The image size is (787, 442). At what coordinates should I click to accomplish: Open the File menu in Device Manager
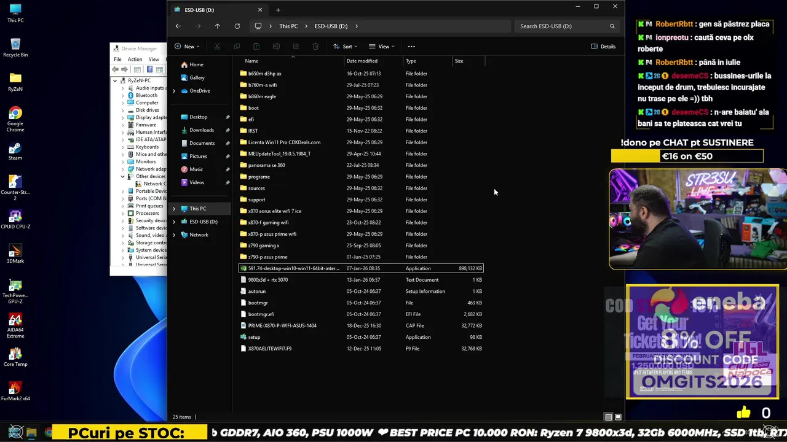tap(117, 60)
